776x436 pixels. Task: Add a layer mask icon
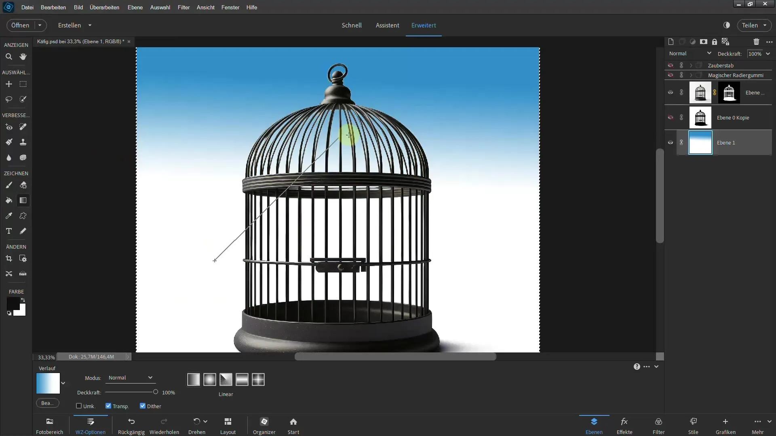[704, 42]
